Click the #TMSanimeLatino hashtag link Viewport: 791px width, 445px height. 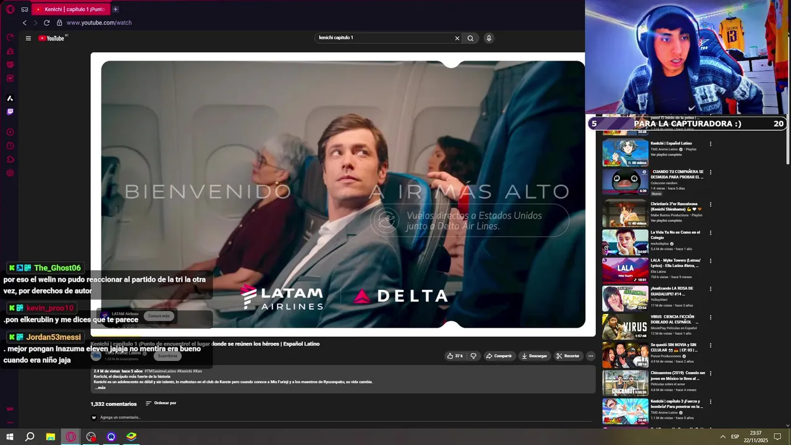pyautogui.click(x=160, y=371)
